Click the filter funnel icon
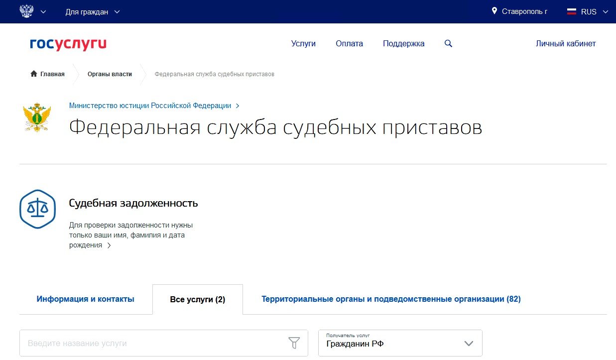 tap(294, 343)
